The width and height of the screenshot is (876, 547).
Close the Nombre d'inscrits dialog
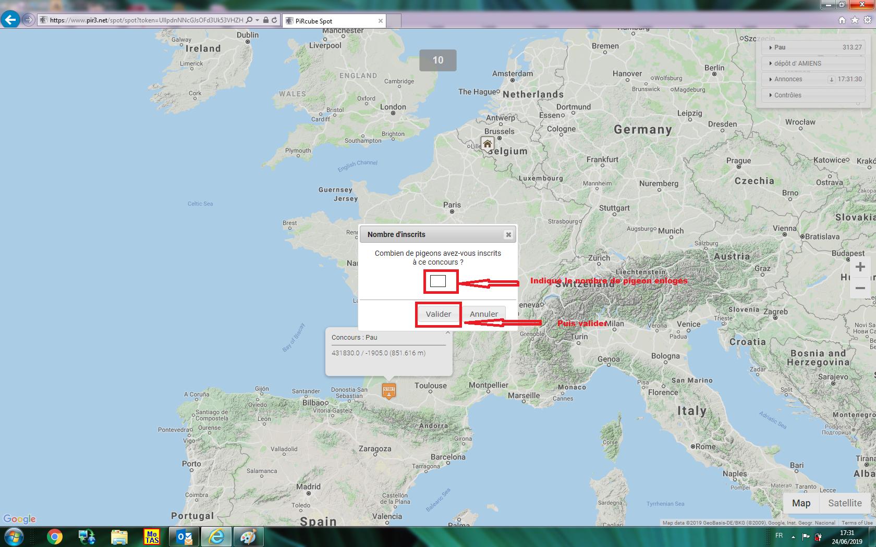click(508, 235)
